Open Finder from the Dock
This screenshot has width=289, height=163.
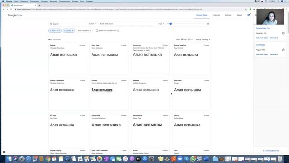coord(9,159)
